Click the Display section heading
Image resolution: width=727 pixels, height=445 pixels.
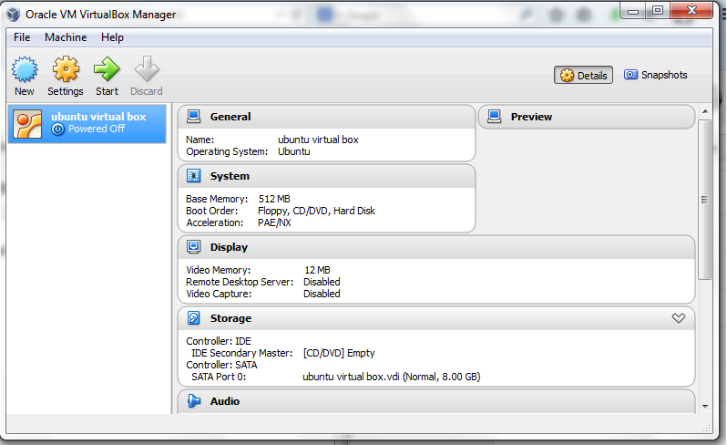click(x=229, y=247)
